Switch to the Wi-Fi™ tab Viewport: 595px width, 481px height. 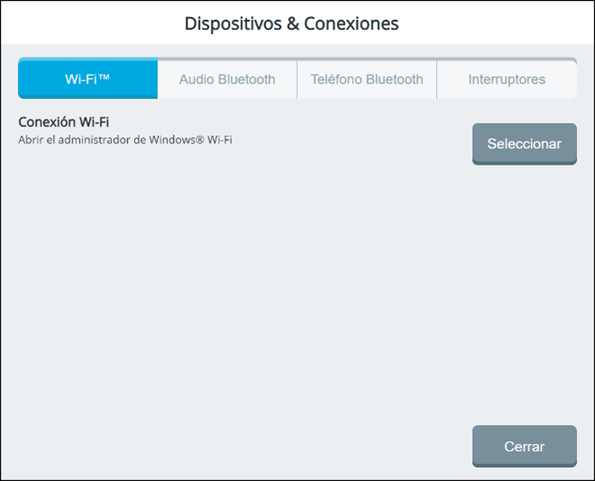point(87,79)
